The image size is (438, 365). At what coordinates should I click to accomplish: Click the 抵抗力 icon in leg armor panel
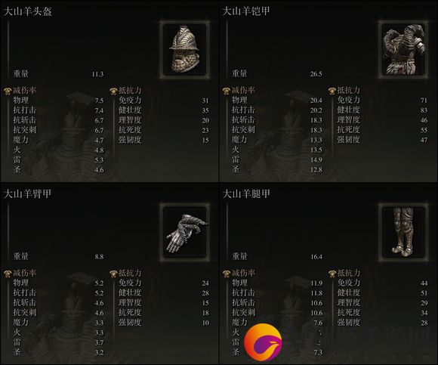(332, 274)
